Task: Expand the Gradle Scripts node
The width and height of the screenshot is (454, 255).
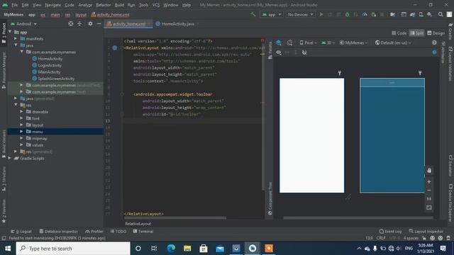Action: 10,158
